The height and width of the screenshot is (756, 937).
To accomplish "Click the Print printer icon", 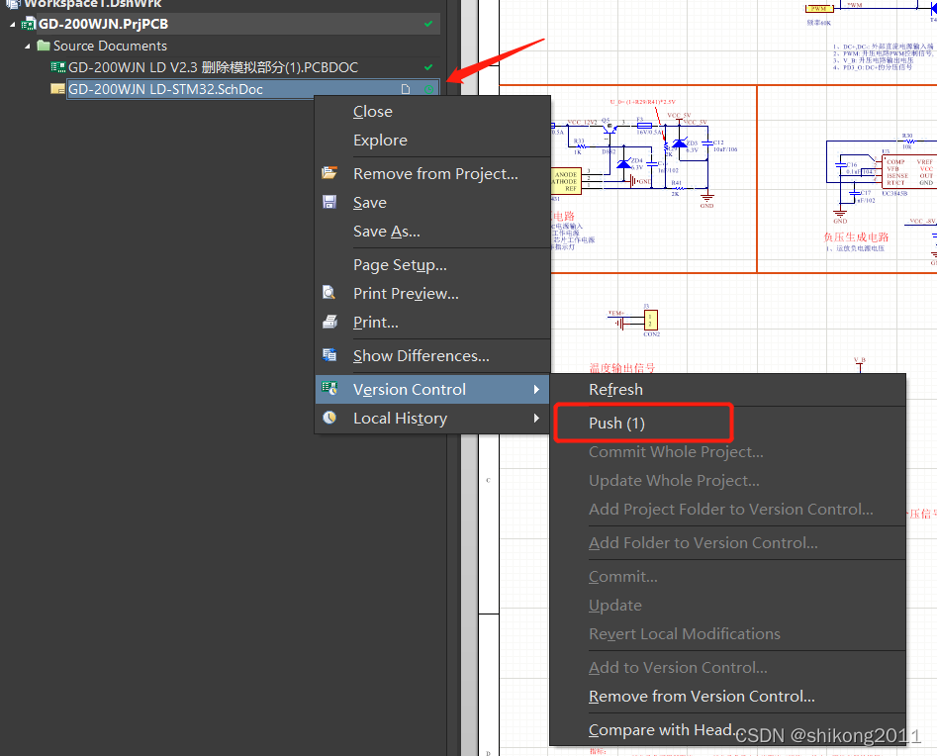I will 329,322.
